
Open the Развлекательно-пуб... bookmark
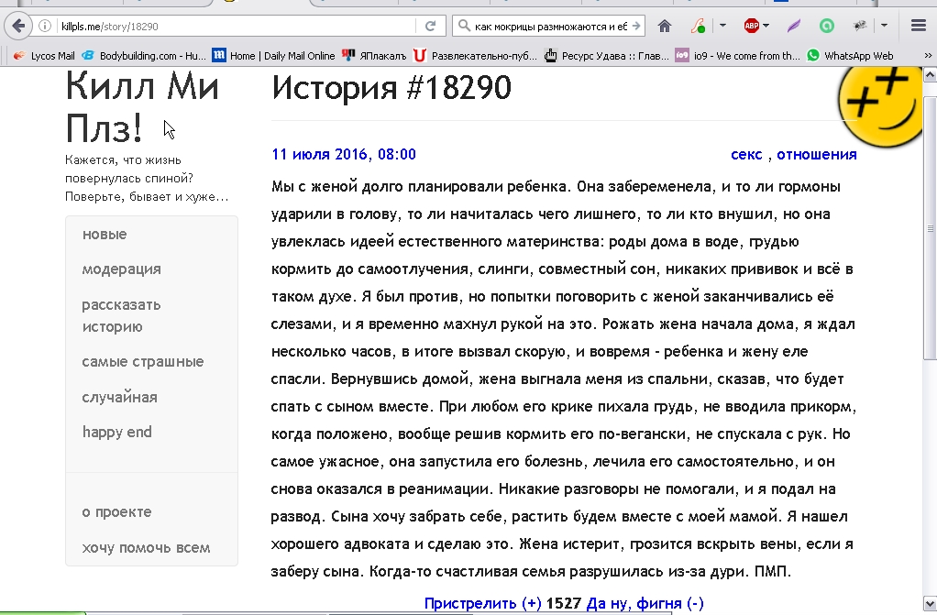[475, 56]
